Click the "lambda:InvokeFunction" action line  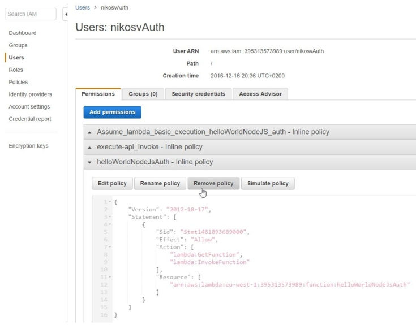(x=209, y=262)
